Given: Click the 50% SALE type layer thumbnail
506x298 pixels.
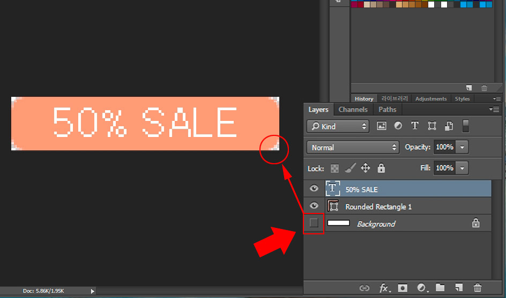Looking at the screenshot, I should 333,188.
